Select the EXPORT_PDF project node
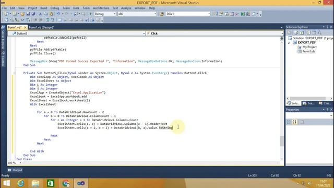This screenshot has height=188, width=334. [304, 43]
